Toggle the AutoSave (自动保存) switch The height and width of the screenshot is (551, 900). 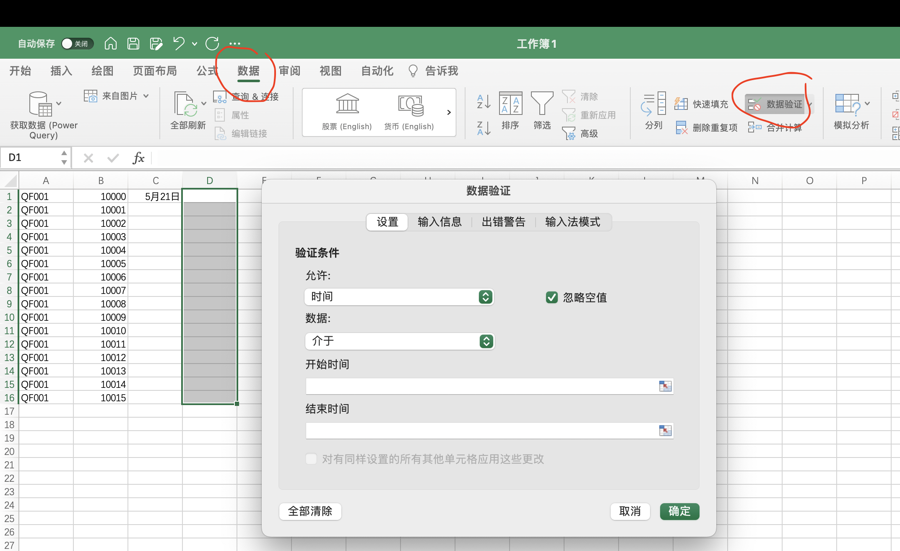tap(77, 44)
